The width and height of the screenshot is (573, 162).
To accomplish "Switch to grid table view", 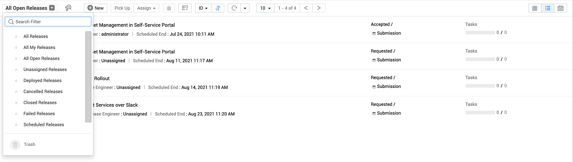I will pyautogui.click(x=535, y=8).
